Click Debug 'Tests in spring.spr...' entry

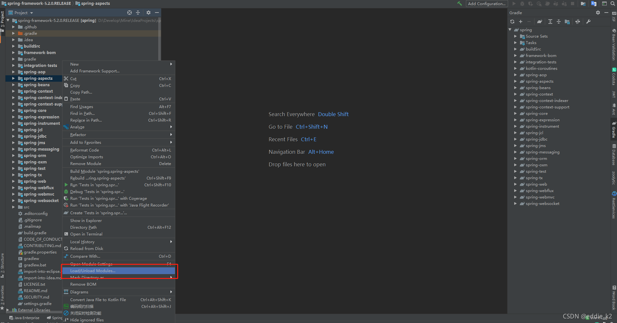119,191
